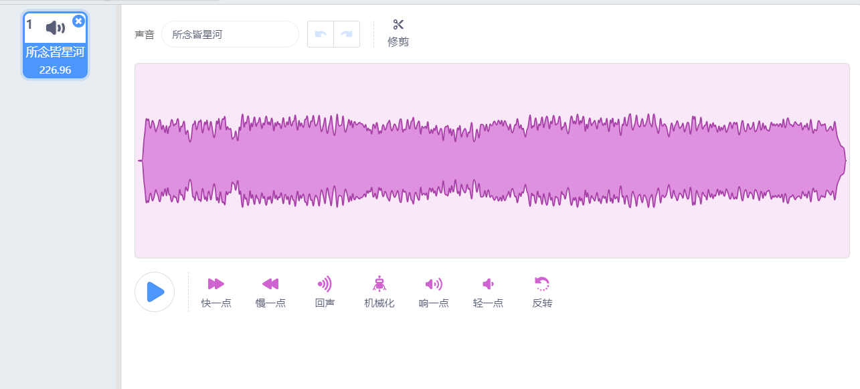The width and height of the screenshot is (860, 389).
Task: Click the middle of the waveform
Action: pyautogui.click(x=492, y=161)
